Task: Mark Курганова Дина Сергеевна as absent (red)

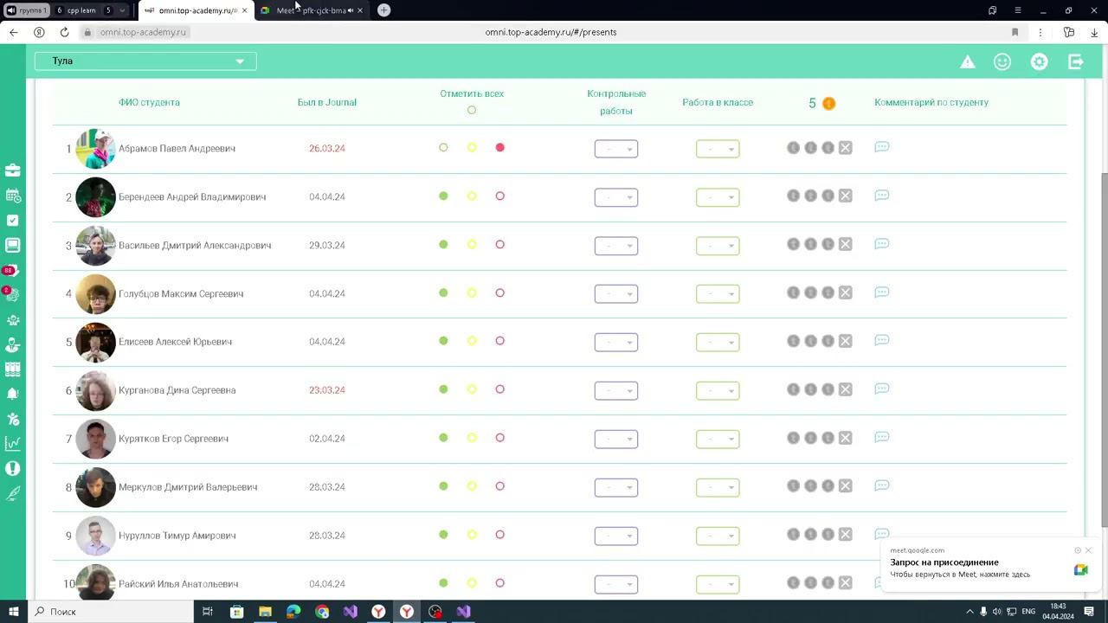Action: 499,389
